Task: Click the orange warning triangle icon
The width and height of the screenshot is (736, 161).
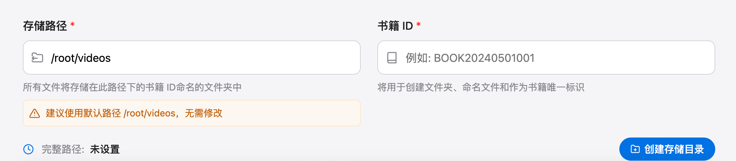Action: (x=35, y=113)
